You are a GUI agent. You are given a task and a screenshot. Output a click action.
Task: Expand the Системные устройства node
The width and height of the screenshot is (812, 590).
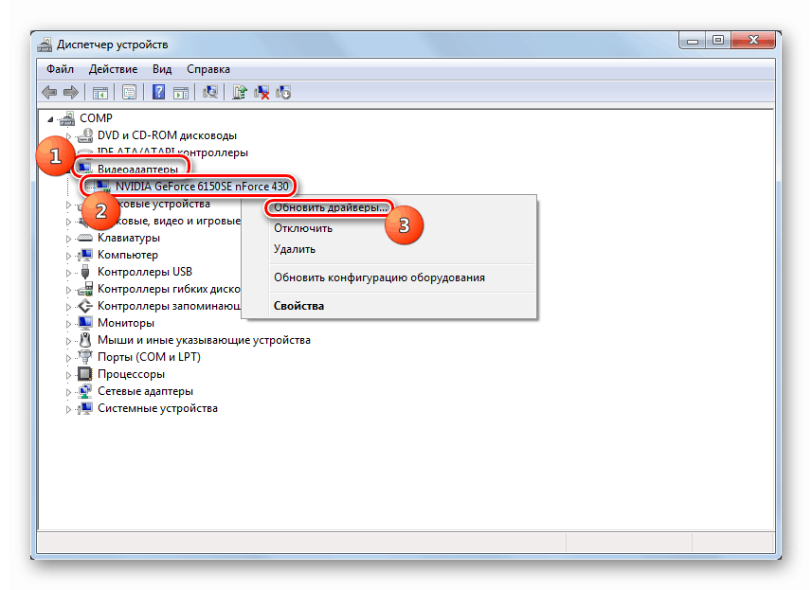(x=68, y=409)
